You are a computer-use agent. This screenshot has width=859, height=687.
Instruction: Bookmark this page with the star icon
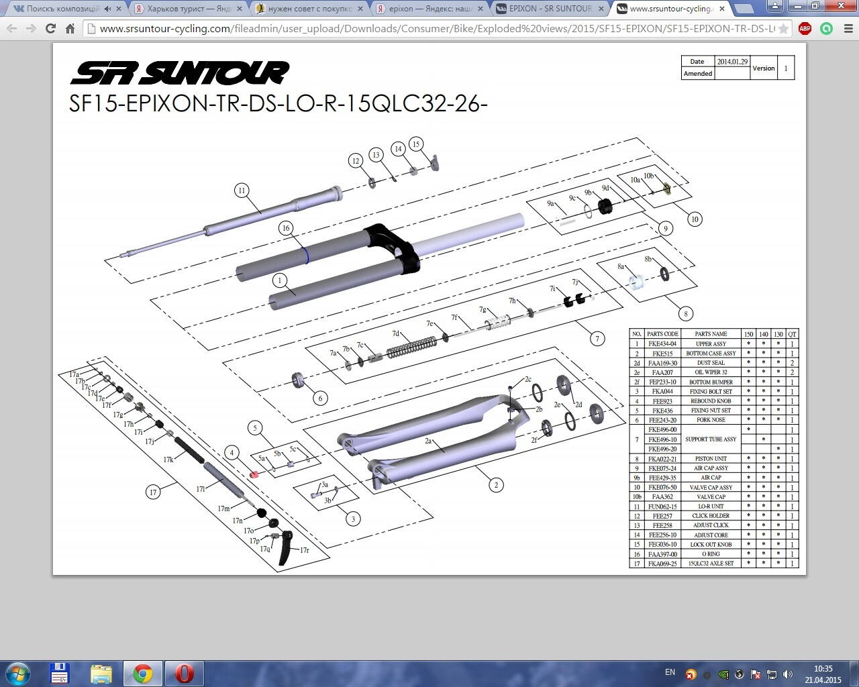[x=782, y=29]
